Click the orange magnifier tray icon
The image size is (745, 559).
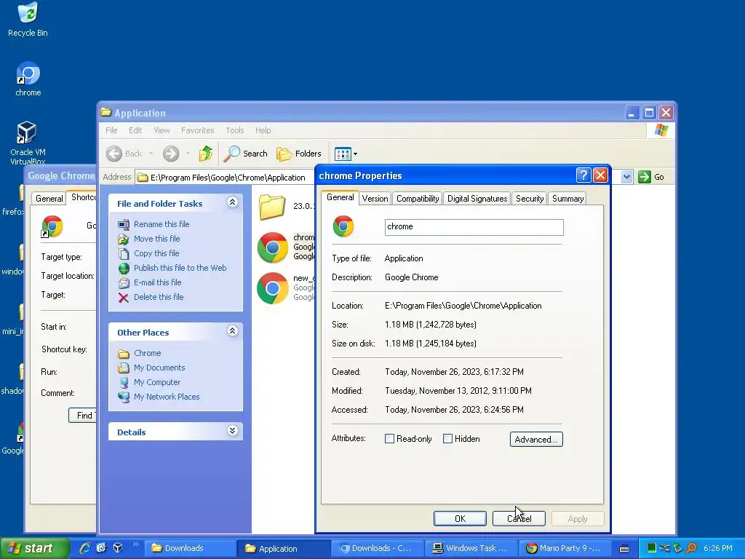pyautogui.click(x=691, y=548)
